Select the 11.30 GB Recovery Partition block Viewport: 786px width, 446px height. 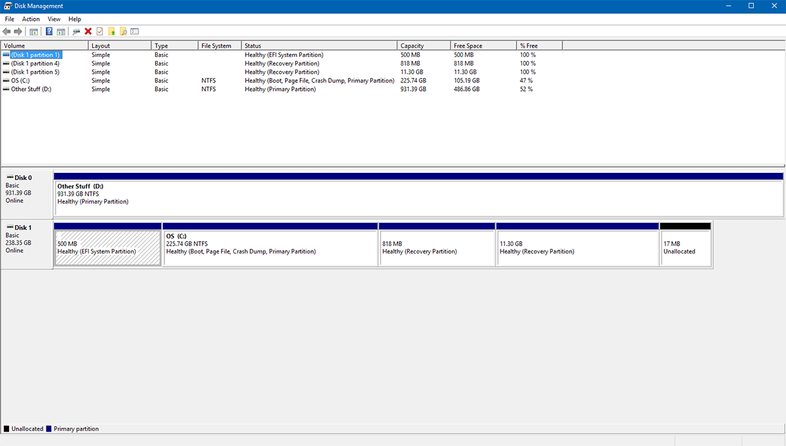coord(578,244)
